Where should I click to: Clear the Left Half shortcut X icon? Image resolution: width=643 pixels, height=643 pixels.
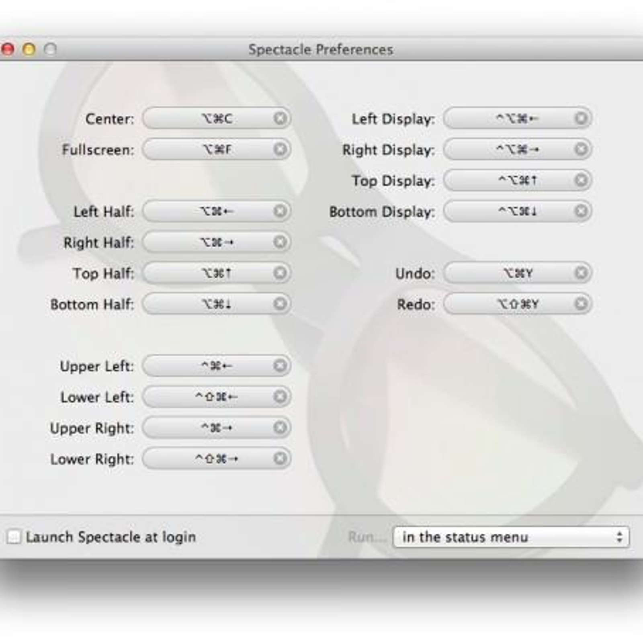[280, 211]
